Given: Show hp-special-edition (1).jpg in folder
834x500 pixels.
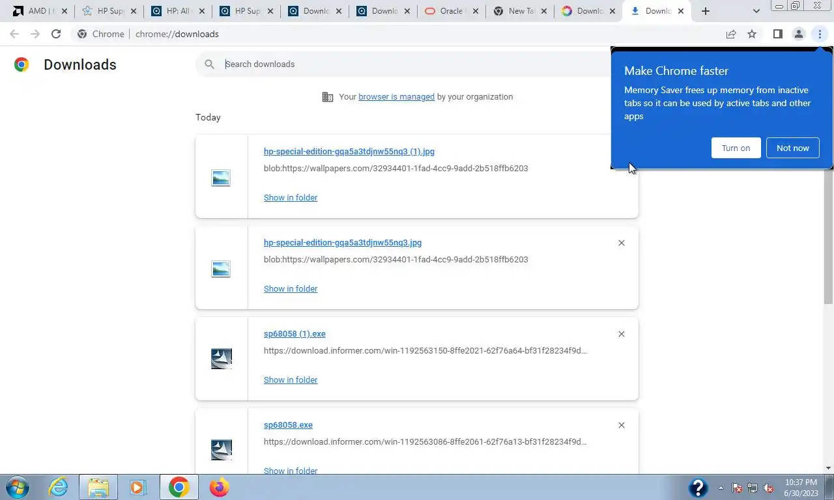Looking at the screenshot, I should coord(291,197).
